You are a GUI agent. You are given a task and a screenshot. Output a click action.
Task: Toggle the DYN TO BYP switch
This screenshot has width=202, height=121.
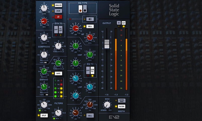pyautogui.click(x=56, y=30)
